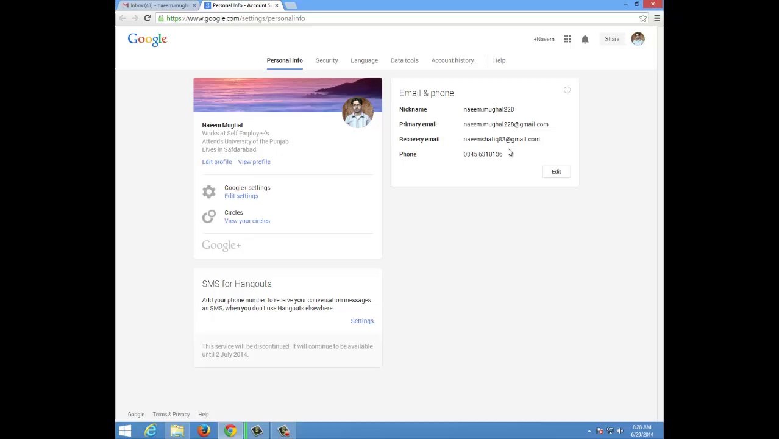Click the Google logo
This screenshot has height=439, width=779.
[x=148, y=40]
